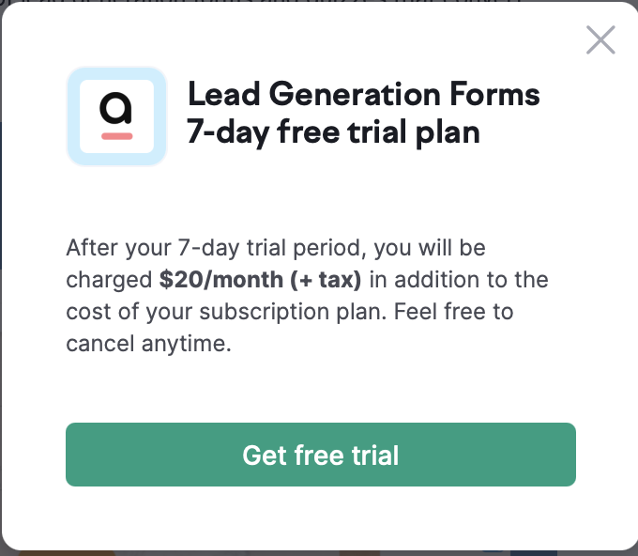Click the dimmed backdrop below the dialog
This screenshot has height=556, width=638.
click(x=319, y=553)
